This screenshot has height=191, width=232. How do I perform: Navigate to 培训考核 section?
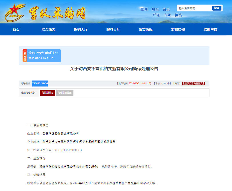click(x=210, y=30)
